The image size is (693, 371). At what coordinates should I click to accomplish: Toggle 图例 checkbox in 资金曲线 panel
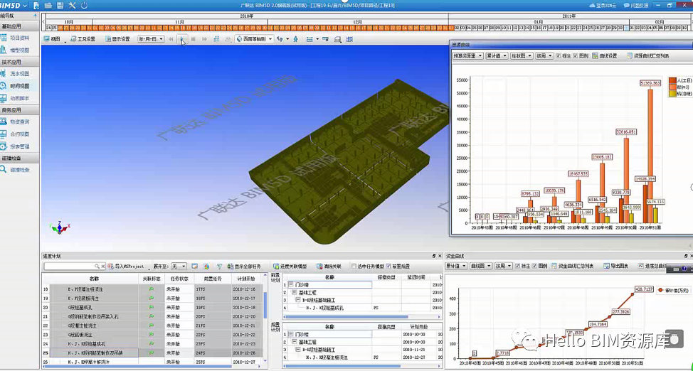(534, 267)
